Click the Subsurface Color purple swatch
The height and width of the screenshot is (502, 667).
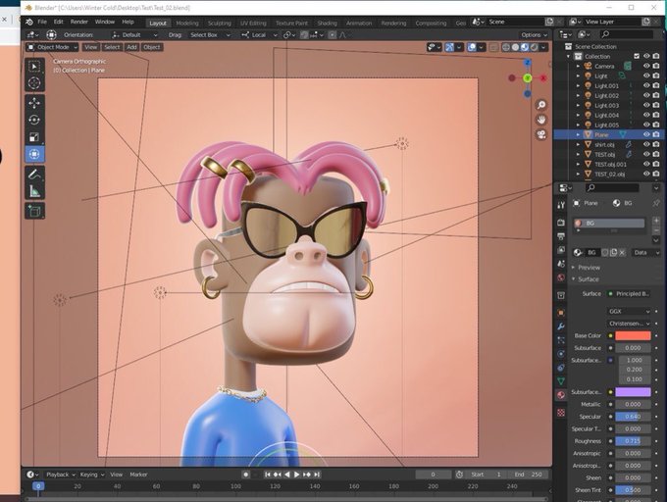click(633, 392)
